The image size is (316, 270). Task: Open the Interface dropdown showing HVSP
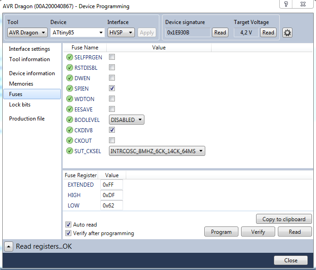[x=121, y=33]
